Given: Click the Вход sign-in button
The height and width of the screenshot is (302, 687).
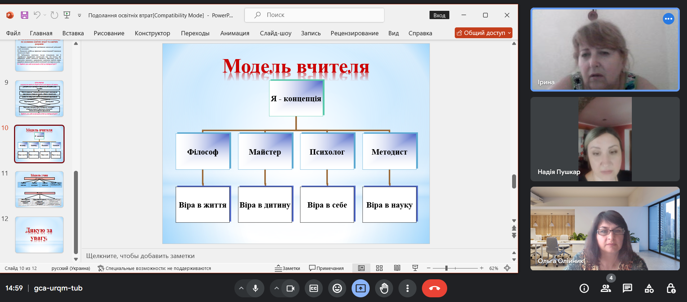Looking at the screenshot, I should point(439,15).
